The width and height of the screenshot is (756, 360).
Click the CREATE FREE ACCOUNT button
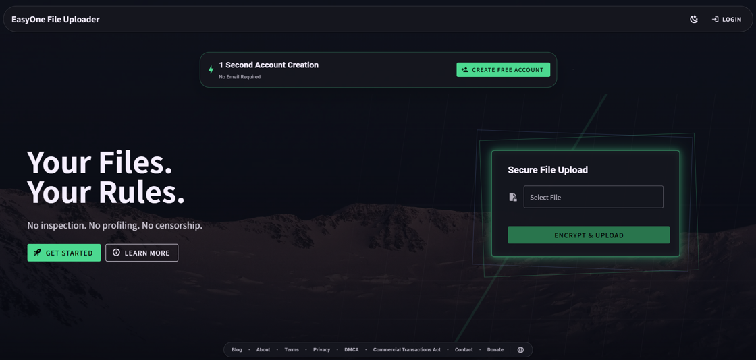[x=504, y=70]
